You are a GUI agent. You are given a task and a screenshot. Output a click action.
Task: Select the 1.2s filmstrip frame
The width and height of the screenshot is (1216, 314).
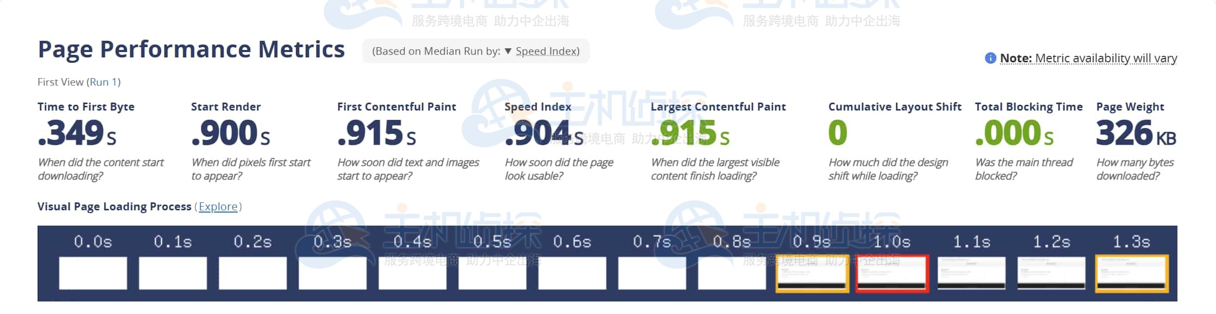1052,273
